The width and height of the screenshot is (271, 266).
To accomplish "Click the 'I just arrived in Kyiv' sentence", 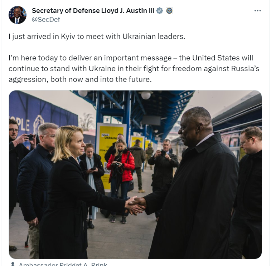I will tap(97, 36).
